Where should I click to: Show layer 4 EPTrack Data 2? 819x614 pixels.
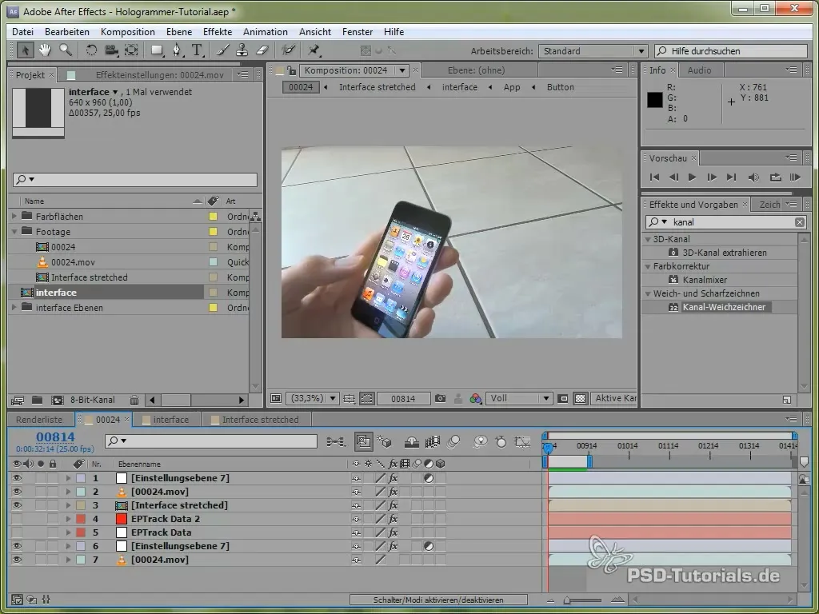[17, 518]
